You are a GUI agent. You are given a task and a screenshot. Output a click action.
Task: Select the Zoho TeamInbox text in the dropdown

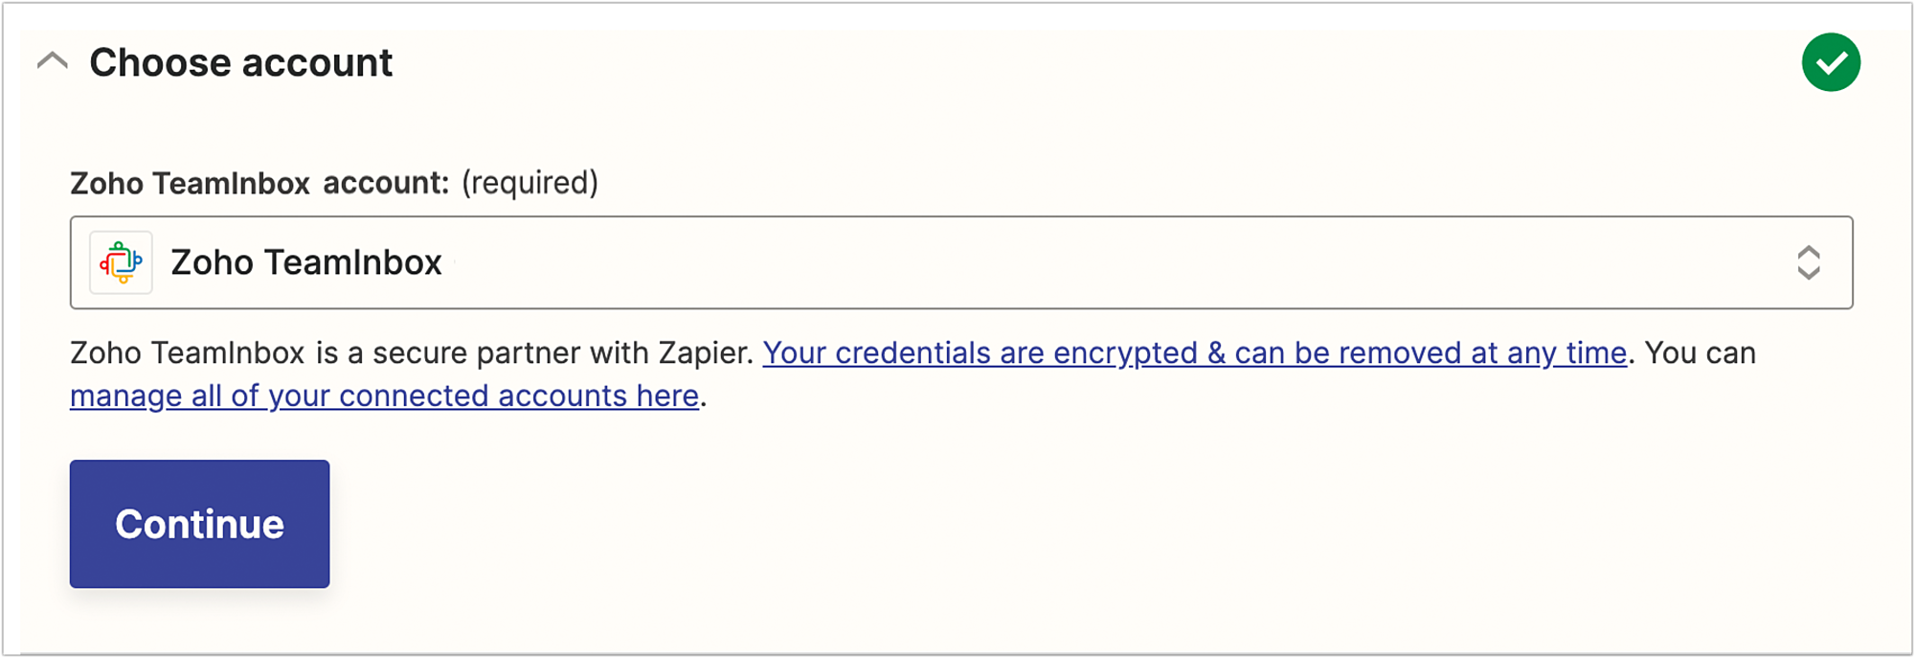[x=306, y=262]
